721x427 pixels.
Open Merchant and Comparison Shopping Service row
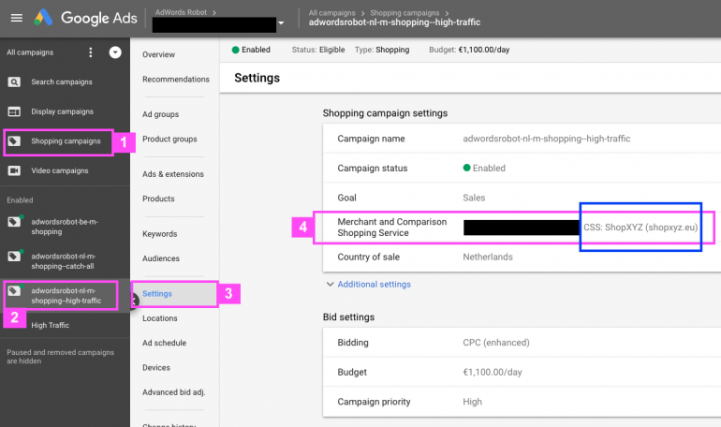tap(522, 227)
